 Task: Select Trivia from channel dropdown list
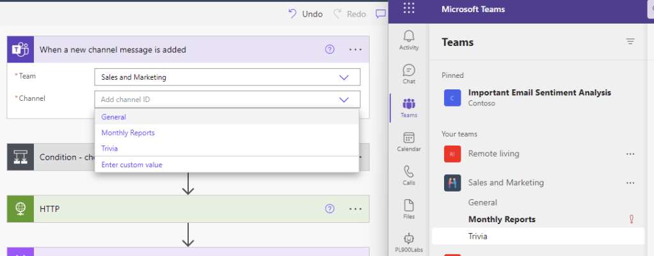[x=227, y=148]
